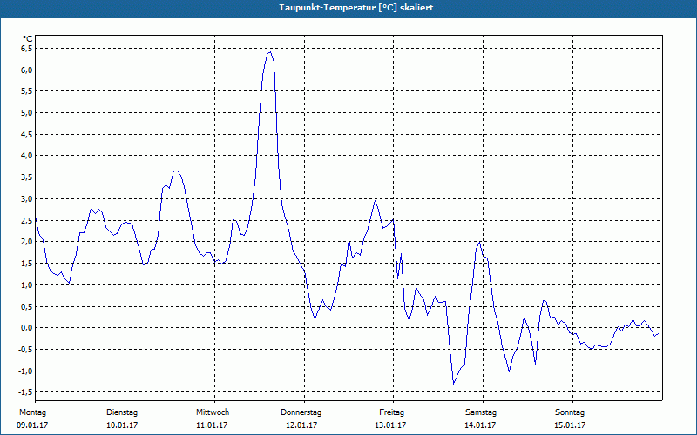The width and height of the screenshot is (697, 435).
Task: Click the 'Donnerstag' day label
Action: pyautogui.click(x=301, y=412)
